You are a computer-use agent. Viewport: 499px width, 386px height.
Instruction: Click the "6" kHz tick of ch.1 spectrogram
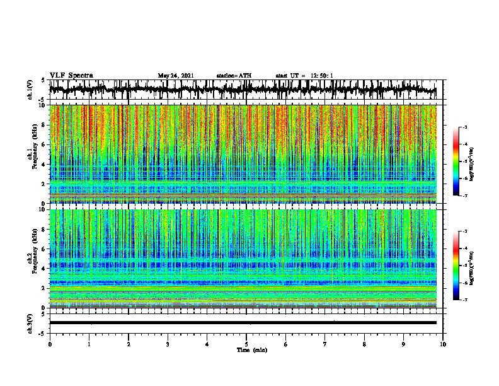point(43,144)
